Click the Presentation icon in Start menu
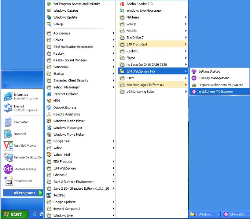The height and width of the screenshot is (219, 250). coord(8,181)
